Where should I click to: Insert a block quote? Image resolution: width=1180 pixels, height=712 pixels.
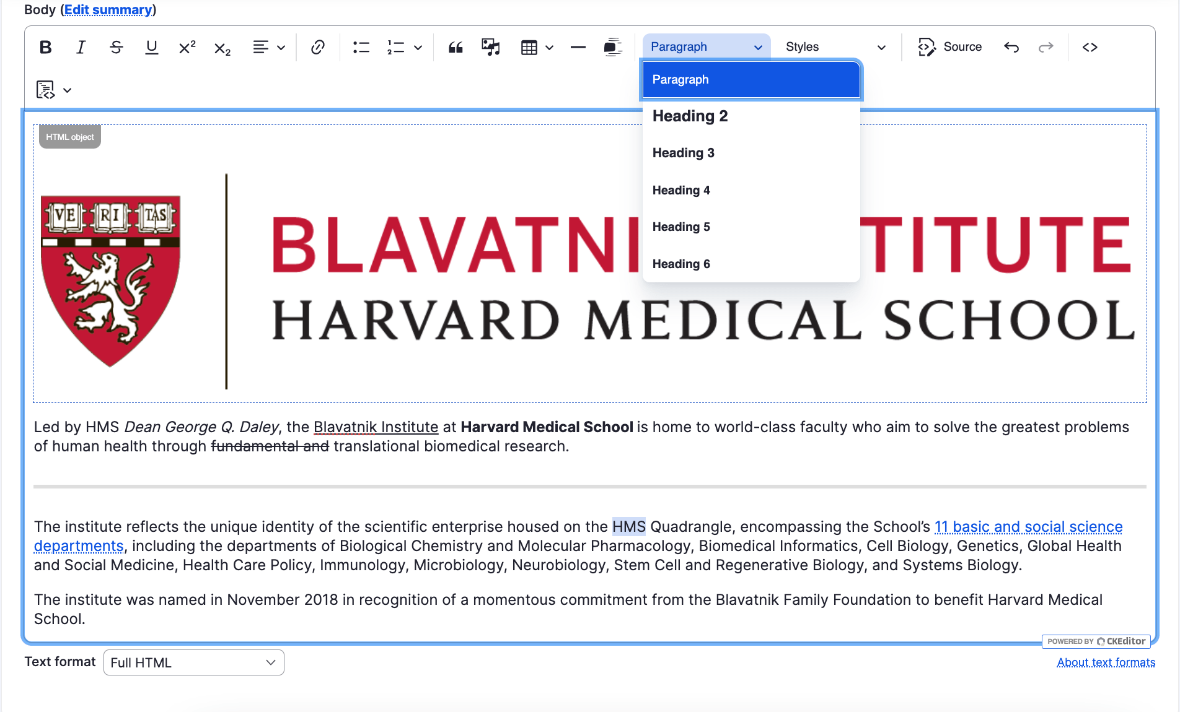tap(456, 47)
